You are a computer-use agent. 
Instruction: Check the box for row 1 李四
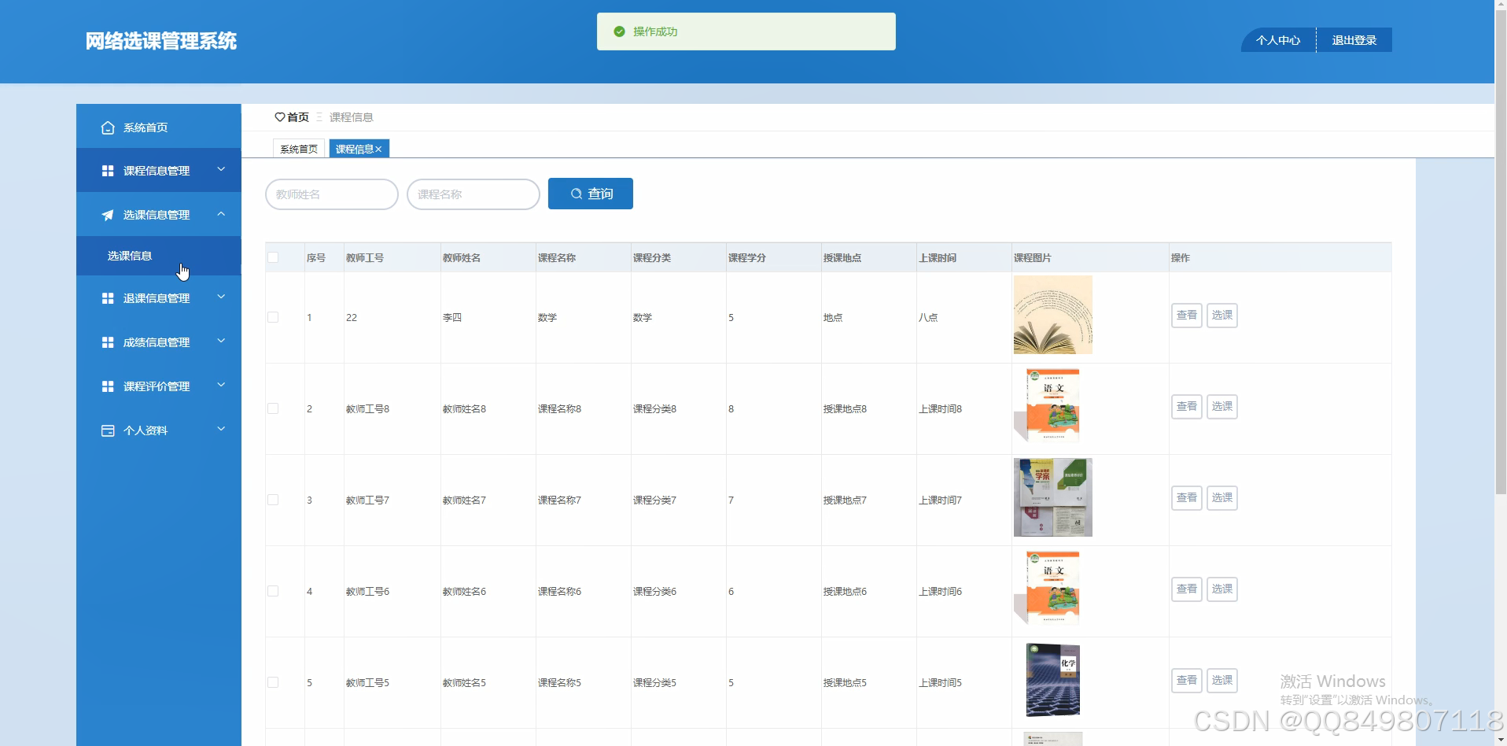(273, 317)
